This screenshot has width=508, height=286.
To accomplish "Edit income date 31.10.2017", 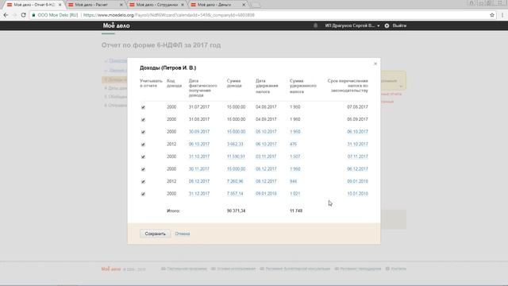I will [199, 157].
